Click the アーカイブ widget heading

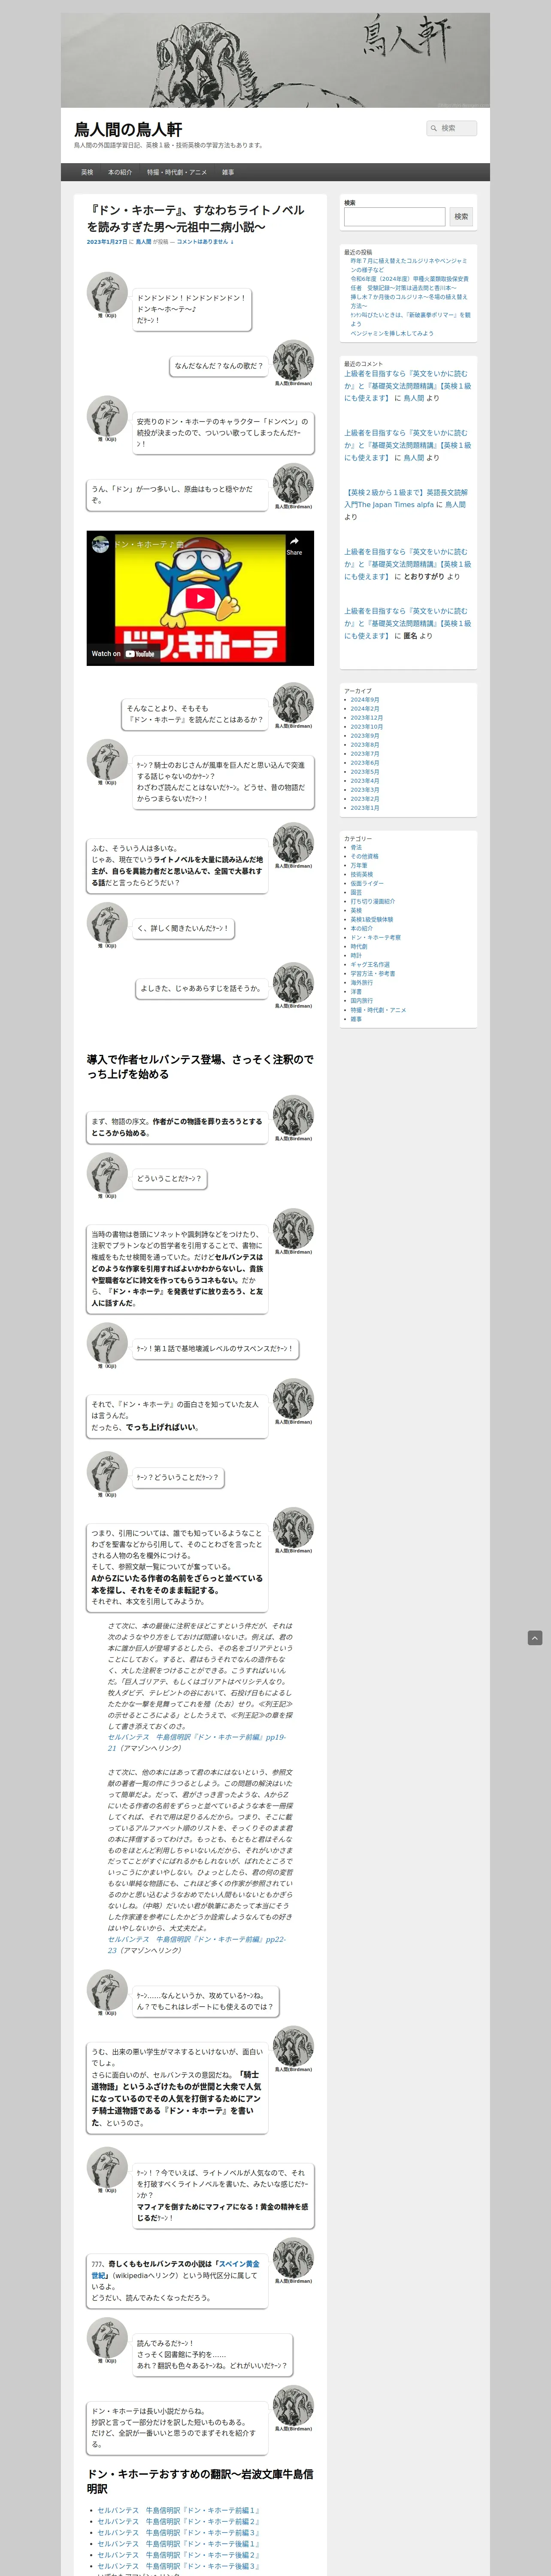[x=357, y=690]
